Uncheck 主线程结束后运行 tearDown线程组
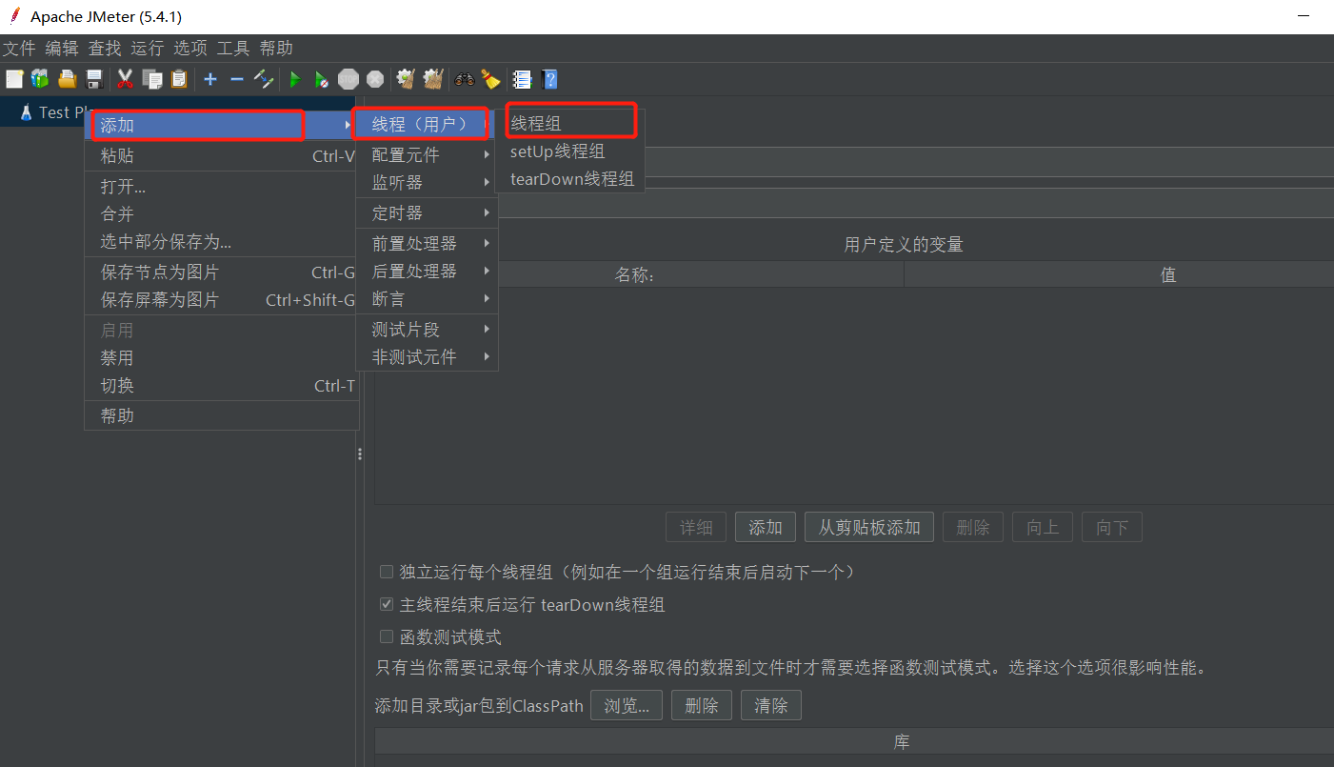Screen dimensions: 1334x767 tap(387, 604)
